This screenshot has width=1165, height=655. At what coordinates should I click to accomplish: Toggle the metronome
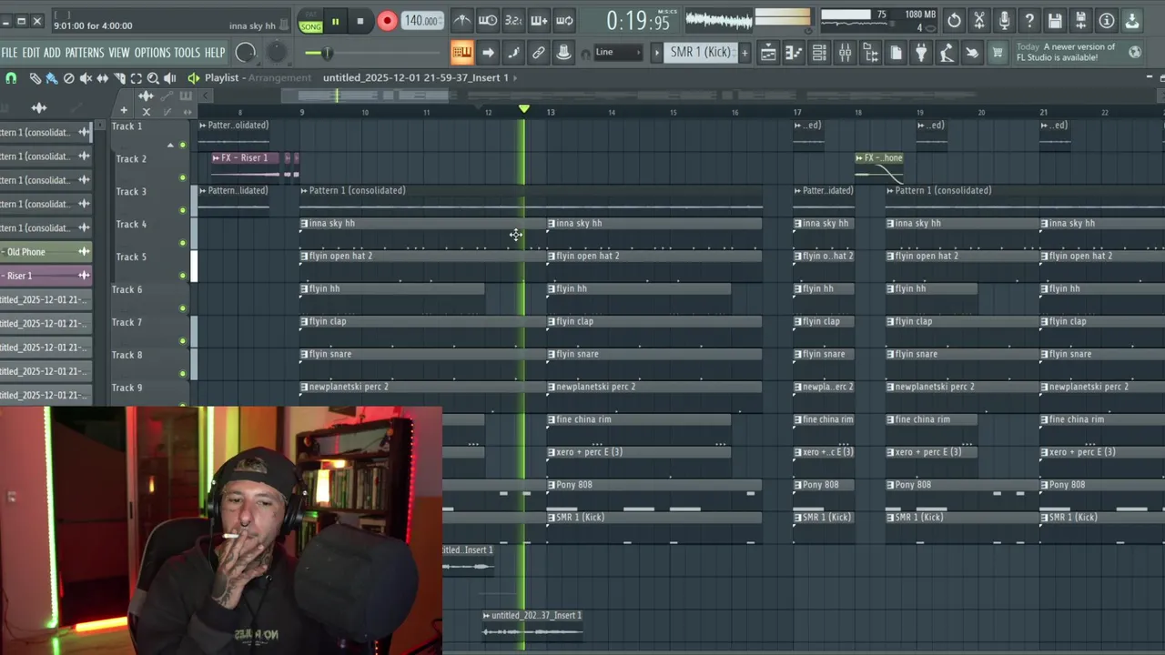click(x=462, y=20)
